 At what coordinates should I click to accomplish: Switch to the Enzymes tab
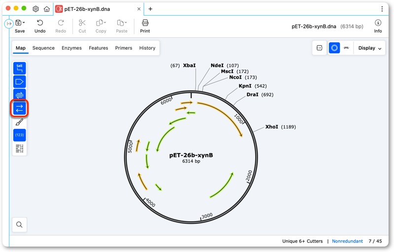coord(72,48)
